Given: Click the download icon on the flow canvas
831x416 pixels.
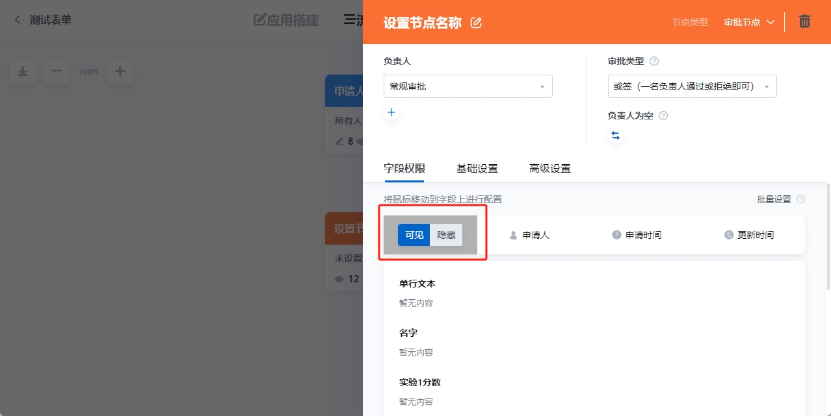Looking at the screenshot, I should tap(23, 71).
